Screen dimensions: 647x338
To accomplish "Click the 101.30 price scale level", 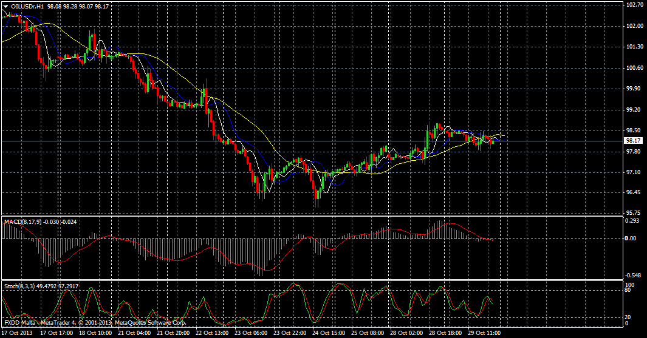I will 634,47.
